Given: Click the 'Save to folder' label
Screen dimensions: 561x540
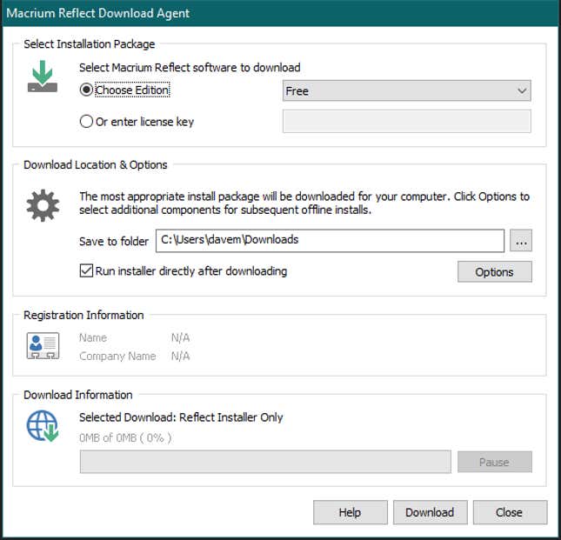Looking at the screenshot, I should pos(114,242).
